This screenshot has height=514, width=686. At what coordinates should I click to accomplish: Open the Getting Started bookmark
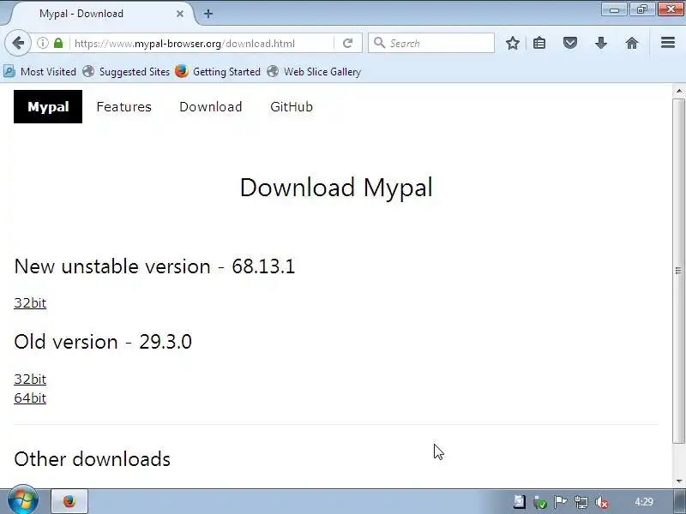tap(218, 71)
